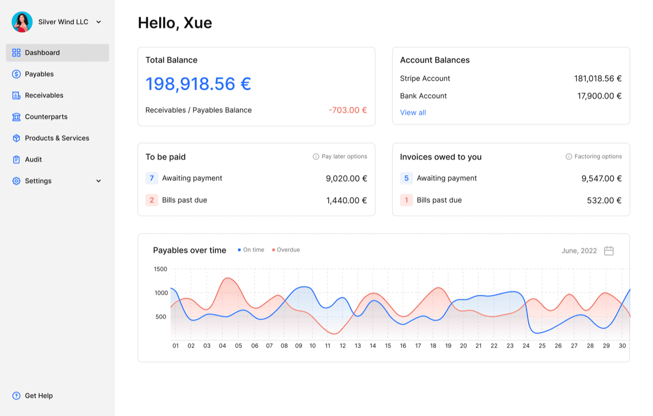The height and width of the screenshot is (416, 653).
Task: Click the red 1 badge in Invoices owed
Action: [406, 200]
